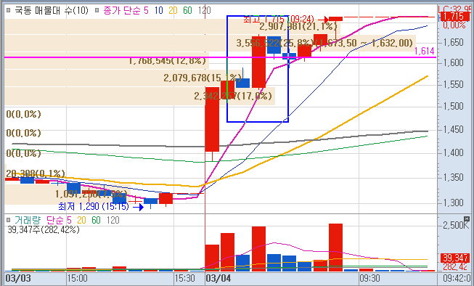The image size is (474, 286).
Task: Click the 1,768,545(12.8%) volume profile label
Action: tap(167, 61)
